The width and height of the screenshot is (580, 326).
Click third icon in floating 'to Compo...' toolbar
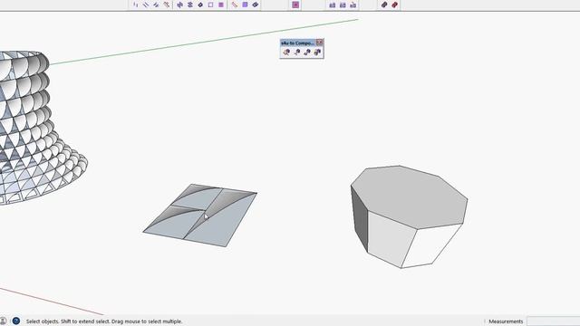tap(307, 53)
